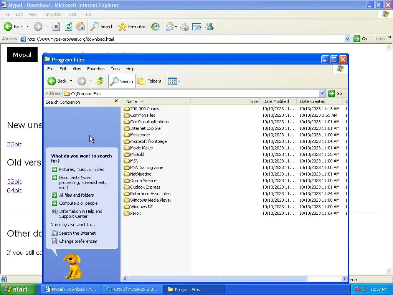Select the Windows Media Player folder
393x295 pixels.
coord(148,200)
